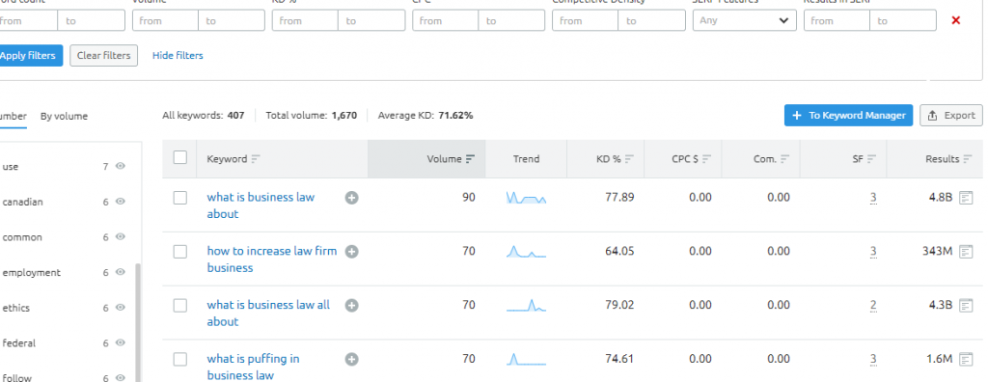Open keyword link 'how to increase law firm business'
The image size is (988, 382).
pos(272,259)
